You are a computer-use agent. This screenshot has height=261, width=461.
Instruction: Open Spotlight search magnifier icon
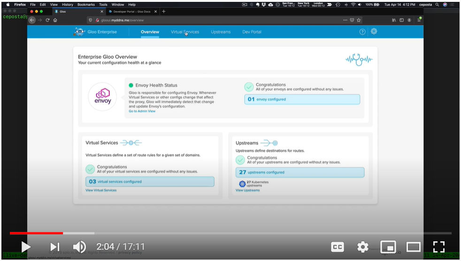pos(437,4)
